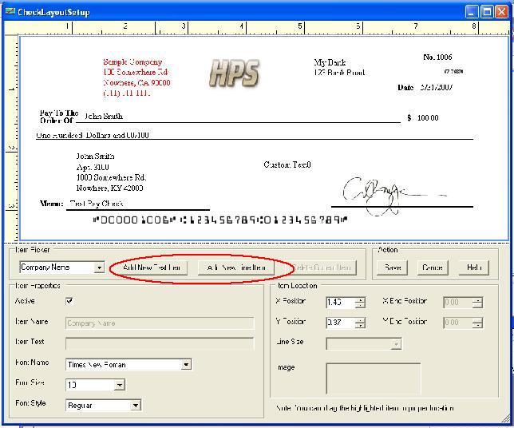Click the Add New Line Item button
The width and height of the screenshot is (514, 428).
pos(236,267)
